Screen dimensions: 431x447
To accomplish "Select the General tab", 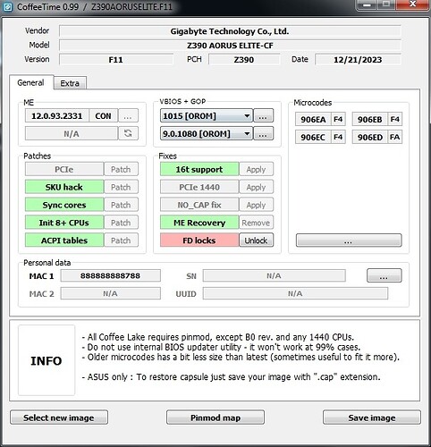I will click(x=30, y=82).
